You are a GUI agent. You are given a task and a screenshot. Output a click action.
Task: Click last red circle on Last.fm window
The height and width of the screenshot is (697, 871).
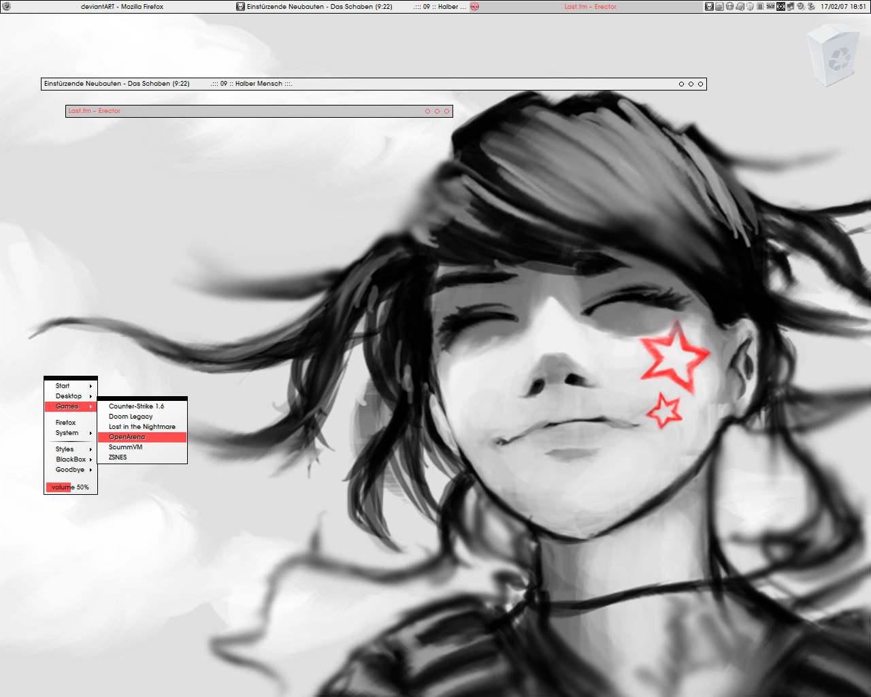446,112
